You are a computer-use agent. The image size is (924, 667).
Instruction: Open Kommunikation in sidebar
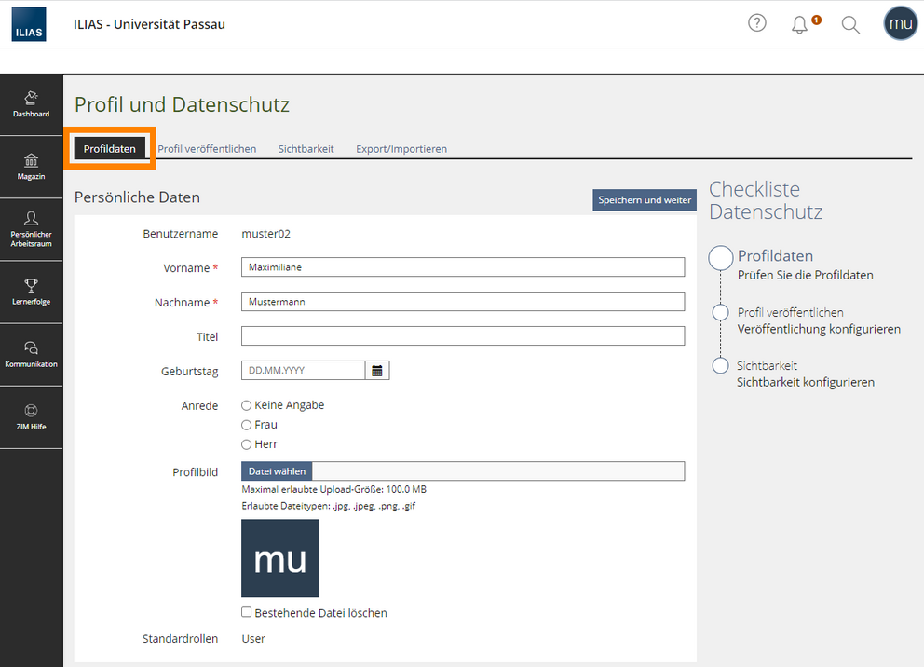click(32, 355)
